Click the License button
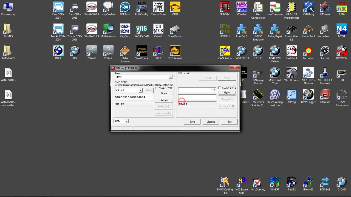The width and height of the screenshot is (351, 197). [211, 122]
